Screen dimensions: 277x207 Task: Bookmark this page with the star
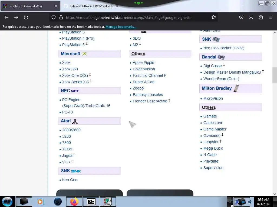click(x=214, y=17)
